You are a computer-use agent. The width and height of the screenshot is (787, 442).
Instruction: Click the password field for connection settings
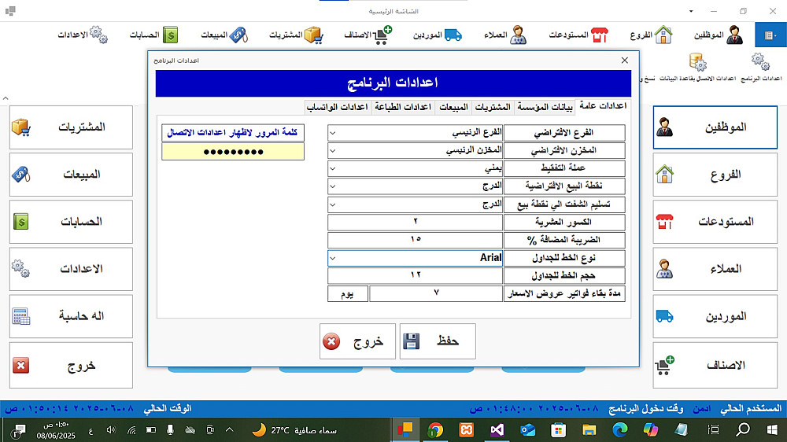(233, 152)
